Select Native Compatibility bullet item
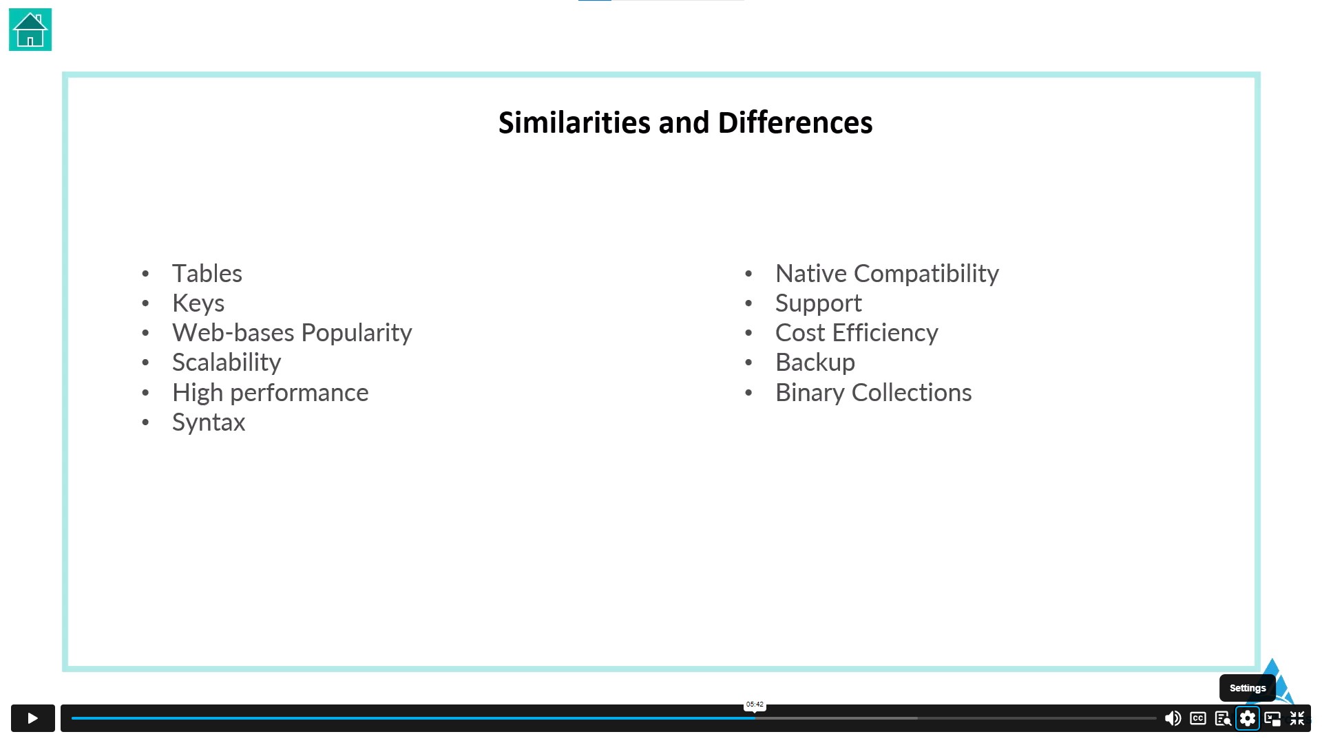 click(885, 272)
